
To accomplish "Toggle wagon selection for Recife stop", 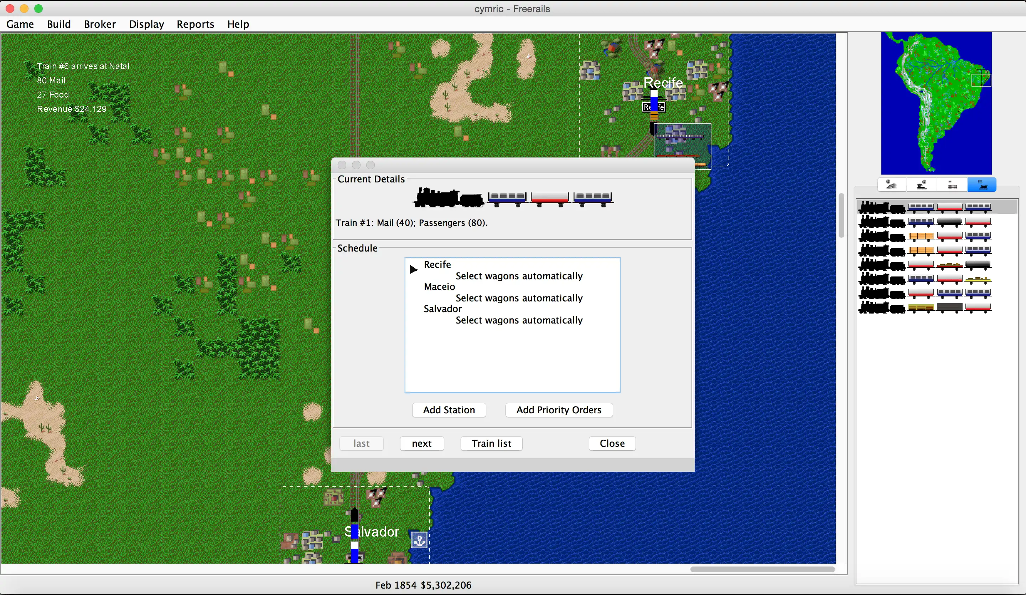I will click(519, 275).
